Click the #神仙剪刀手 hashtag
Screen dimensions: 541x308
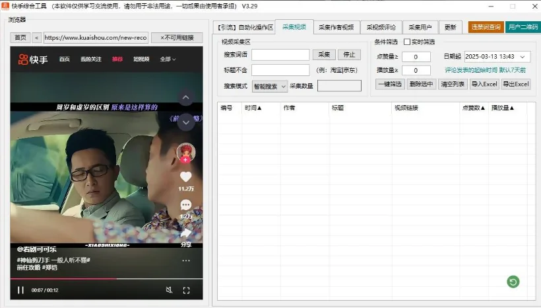tap(35, 260)
